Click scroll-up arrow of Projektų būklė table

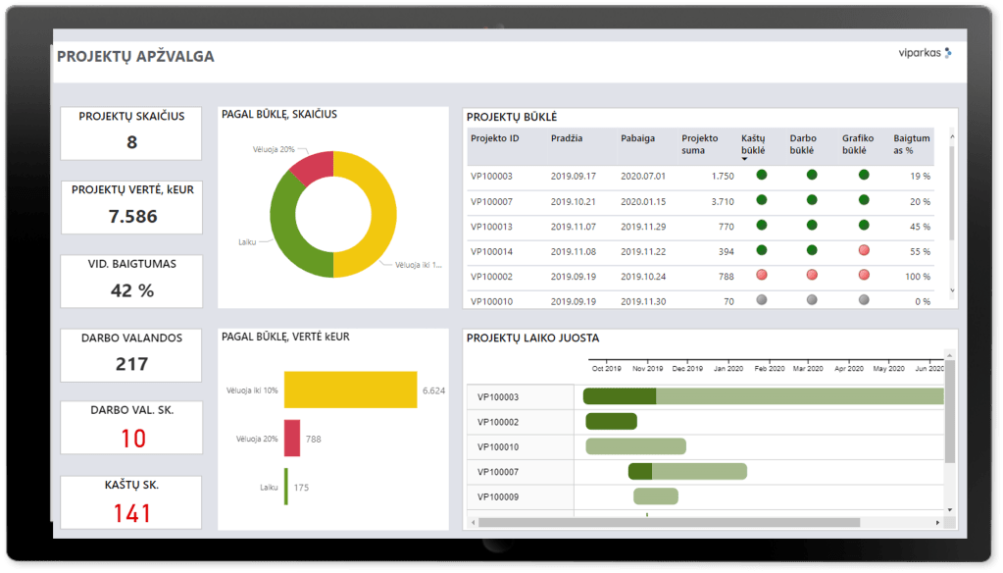pyautogui.click(x=950, y=137)
